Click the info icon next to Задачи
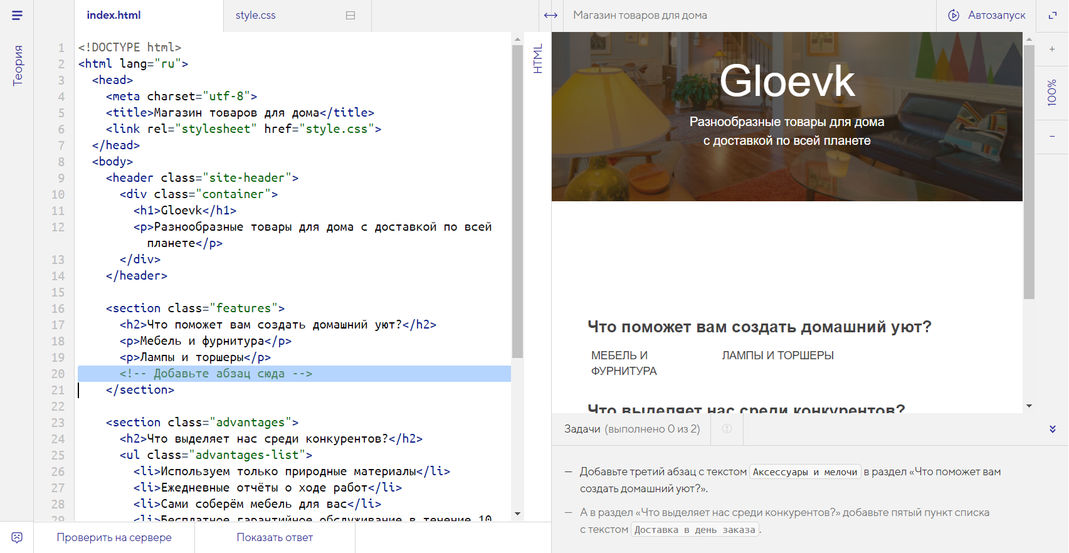 tap(727, 429)
